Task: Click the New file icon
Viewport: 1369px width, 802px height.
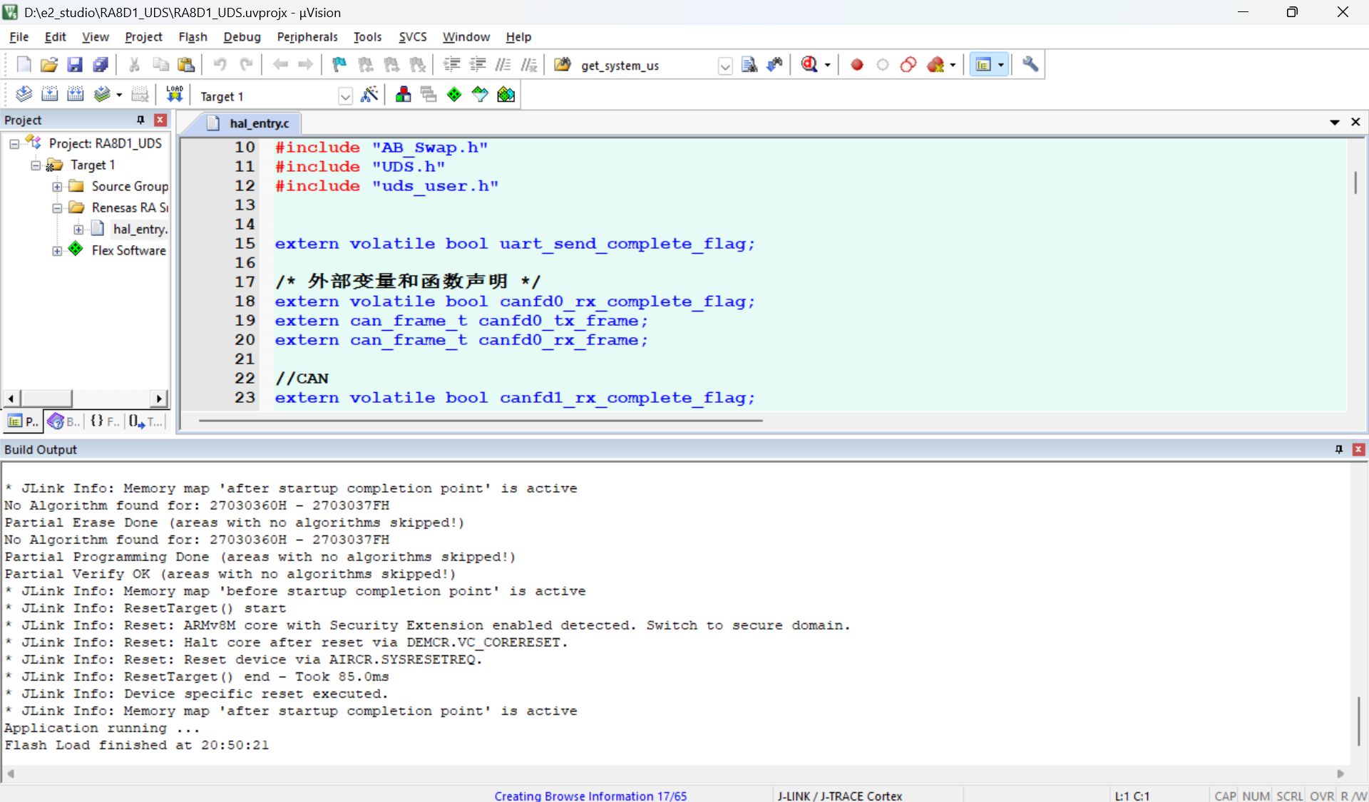Action: 24,65
